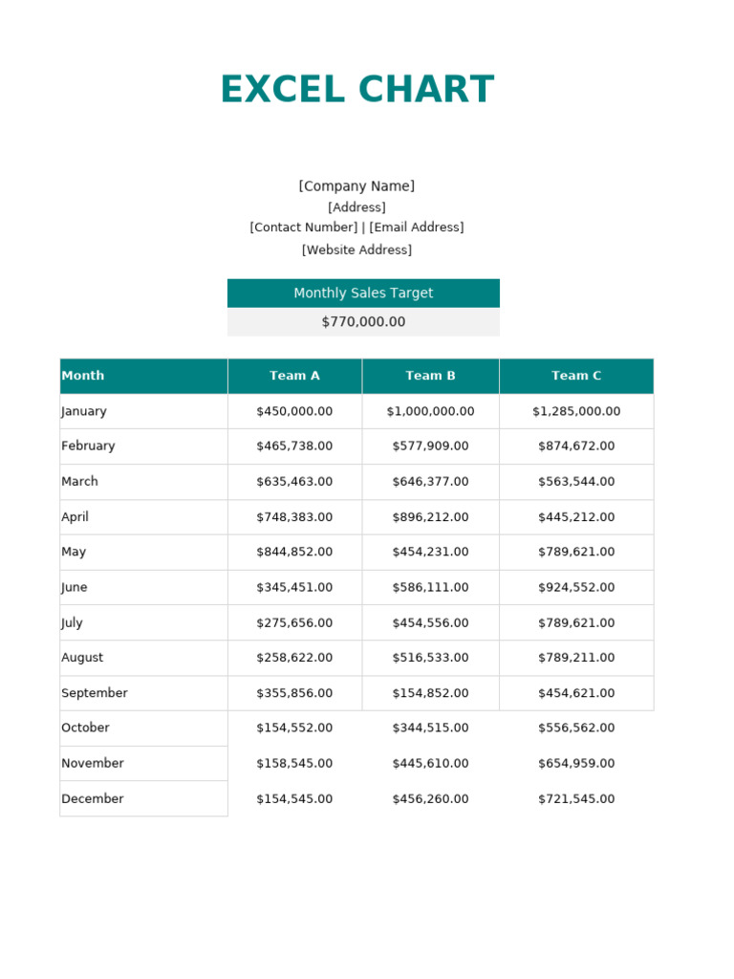Click the November row label

[x=93, y=763]
